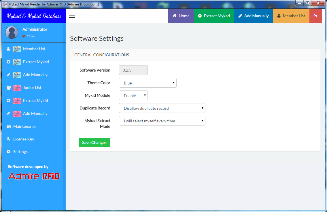
Task: Open the Mykad Extract Mode dropdown
Action: [162, 121]
